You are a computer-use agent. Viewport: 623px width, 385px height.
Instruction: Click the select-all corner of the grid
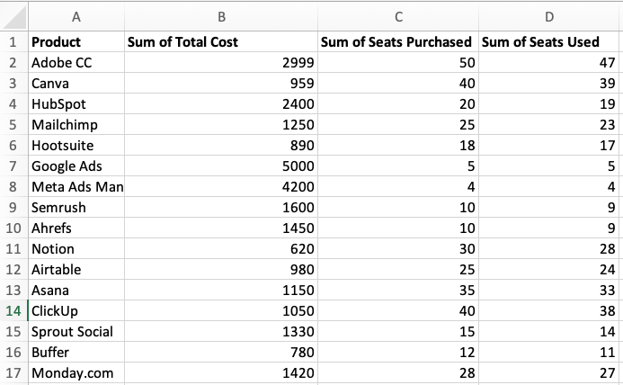click(x=13, y=15)
